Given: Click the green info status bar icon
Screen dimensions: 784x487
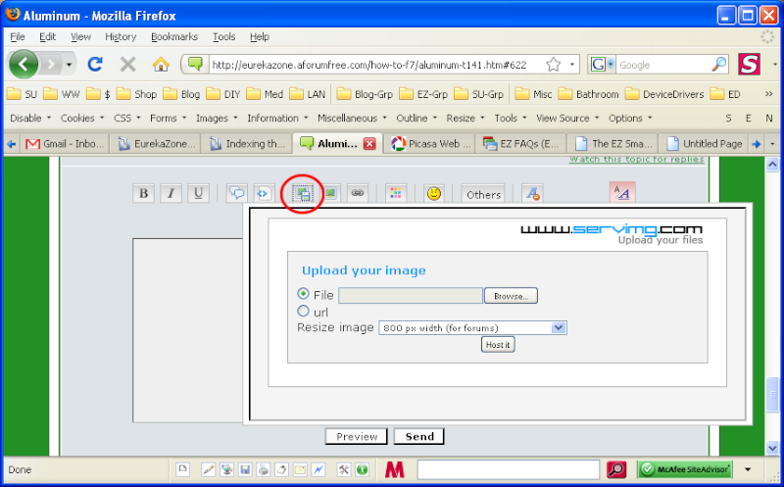Looking at the screenshot, I should pyautogui.click(x=362, y=469).
